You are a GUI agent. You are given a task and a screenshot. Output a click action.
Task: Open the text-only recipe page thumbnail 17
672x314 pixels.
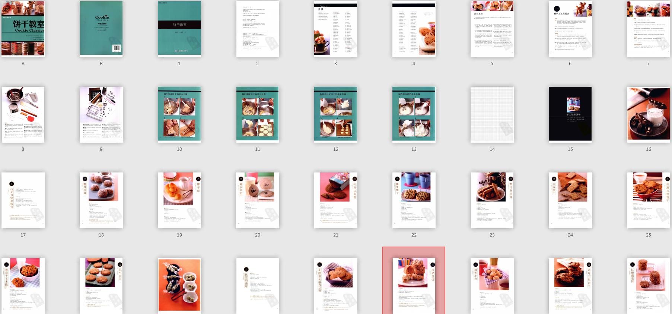tap(23, 200)
